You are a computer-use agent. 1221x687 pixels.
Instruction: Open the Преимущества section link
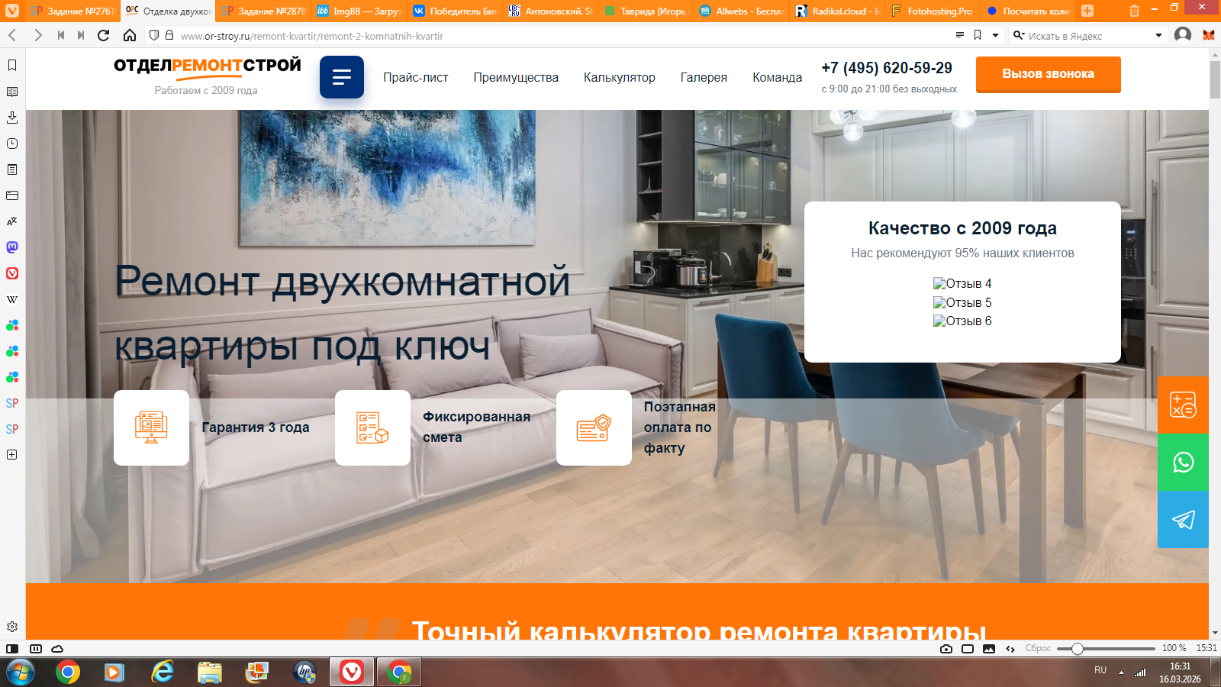(516, 77)
